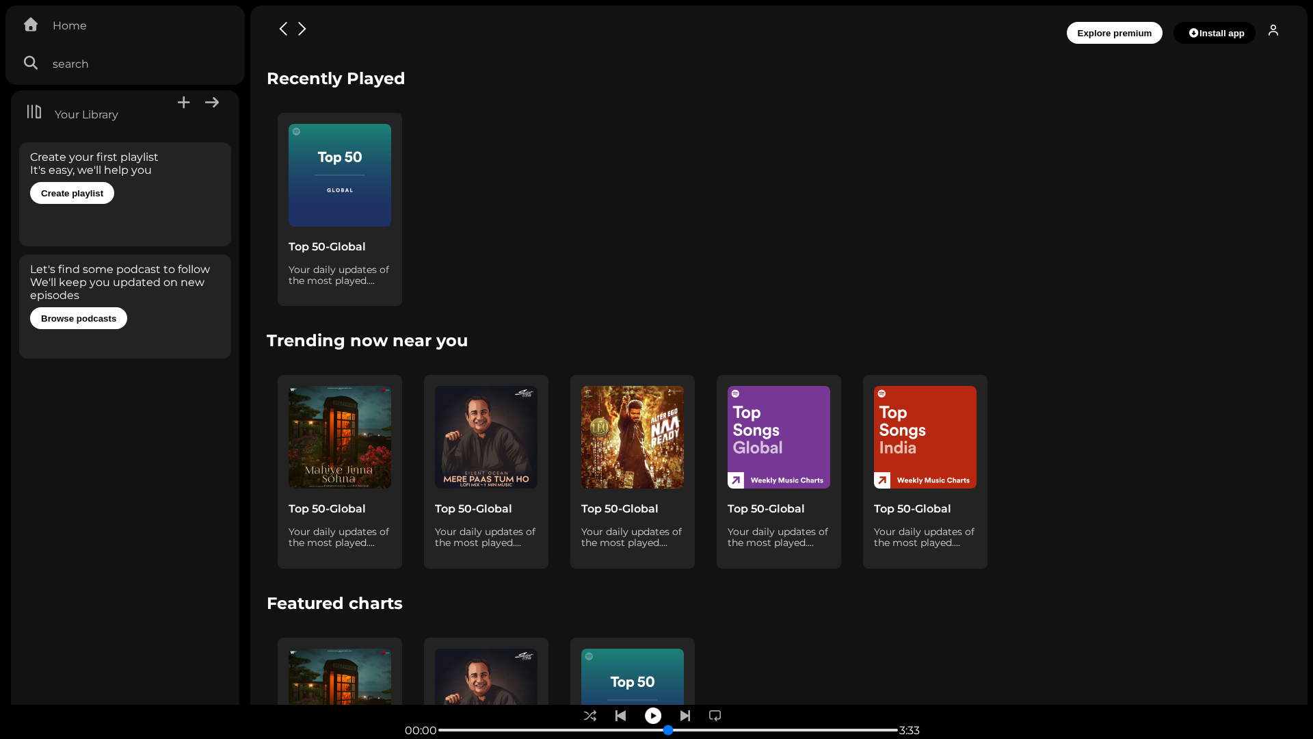Click the song progress slider handle
Image resolution: width=1313 pixels, height=739 pixels.
(x=668, y=730)
